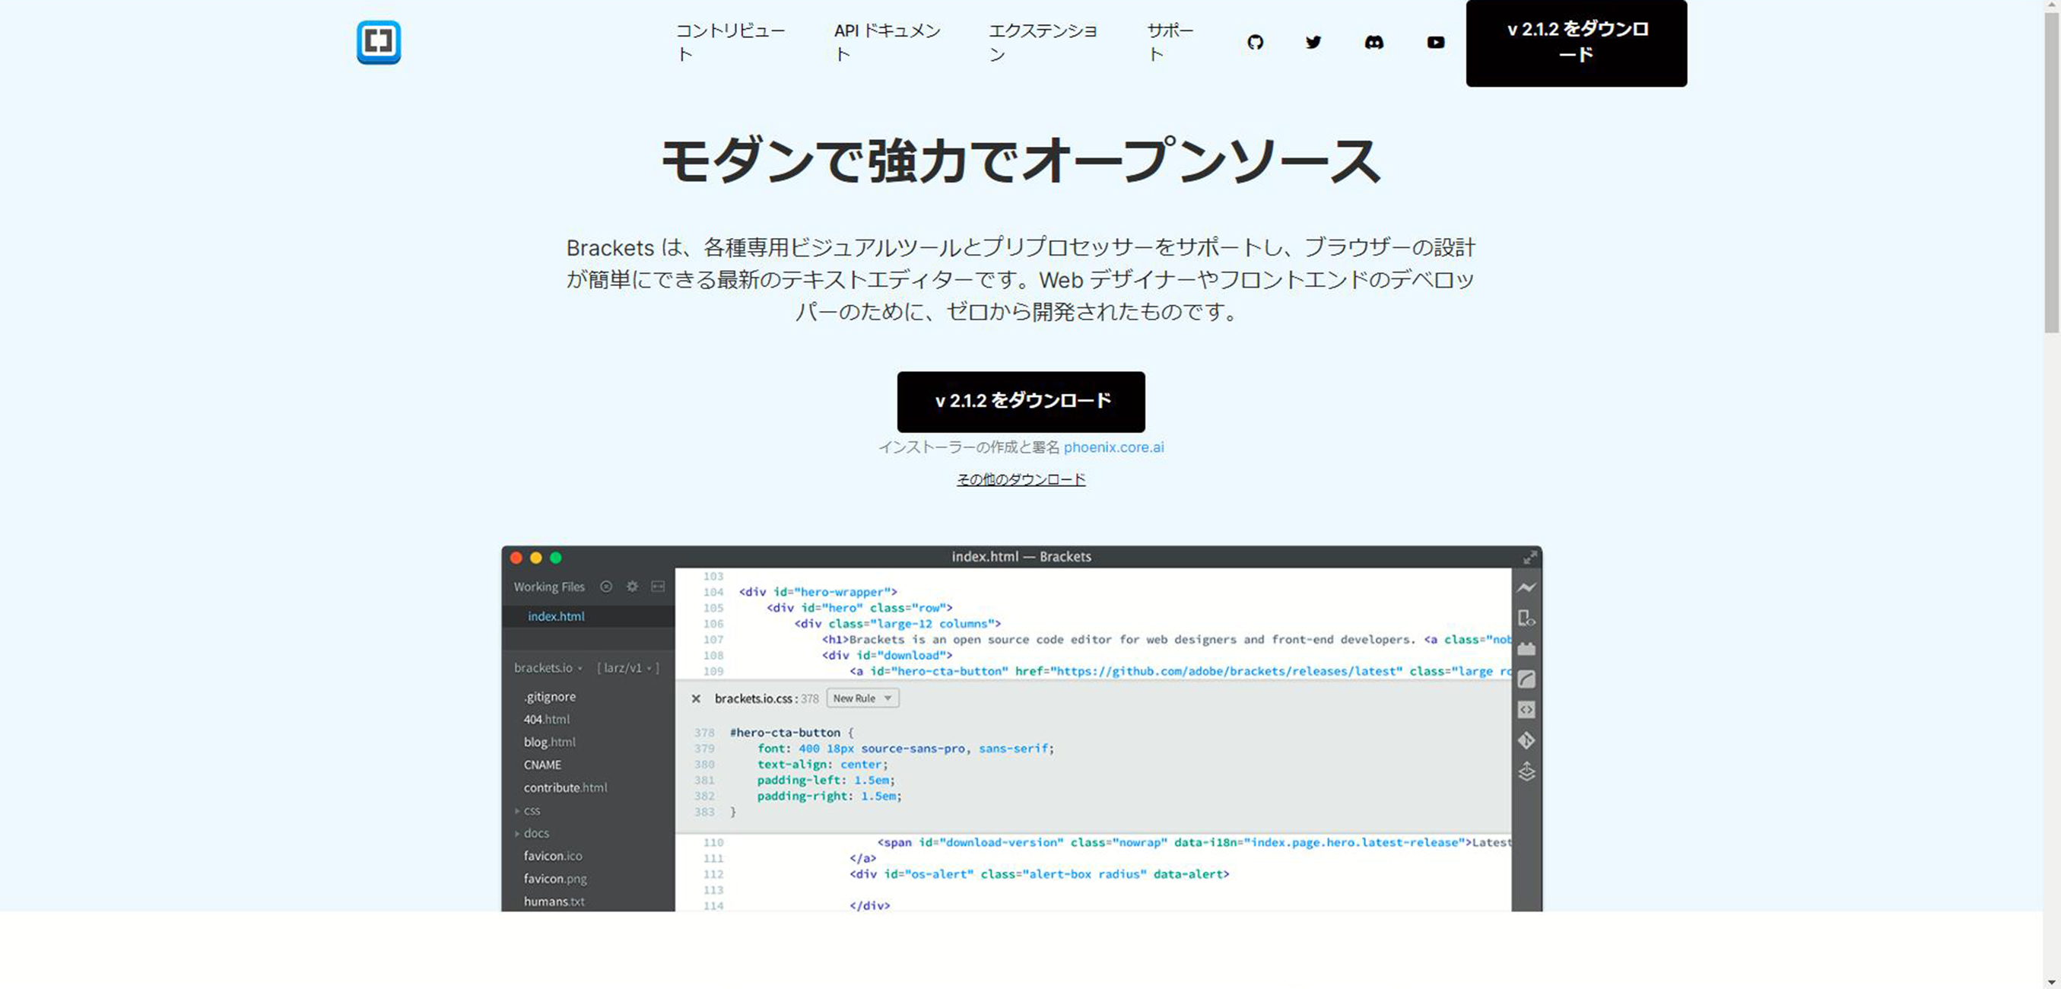Screen dimensions: 2061x989
Task: Open the Extension Manager brick icon
Action: point(1527,650)
